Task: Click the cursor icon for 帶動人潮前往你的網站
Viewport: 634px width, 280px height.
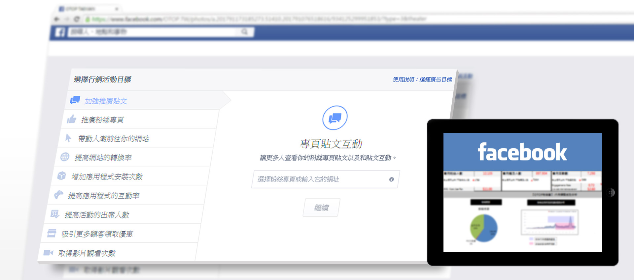Action: [x=68, y=138]
